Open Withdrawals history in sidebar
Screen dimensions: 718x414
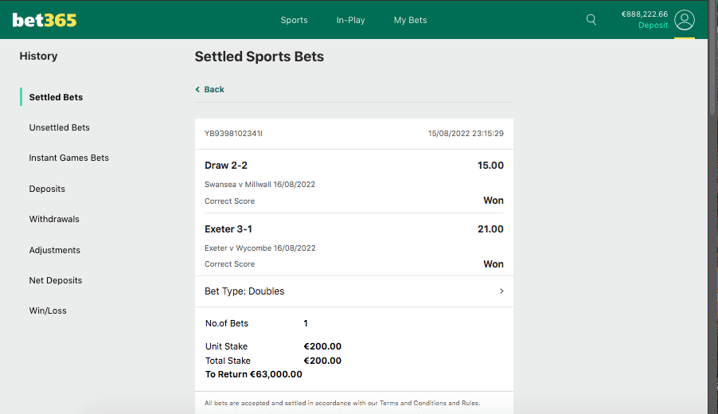coord(54,219)
